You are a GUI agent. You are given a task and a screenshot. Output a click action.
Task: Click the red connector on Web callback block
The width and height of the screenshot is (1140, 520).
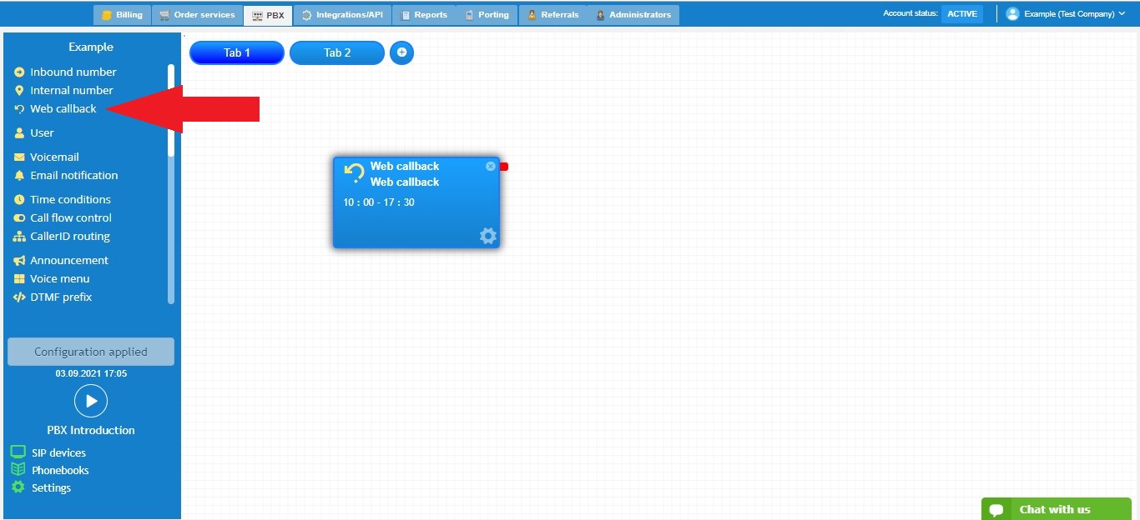click(x=504, y=167)
